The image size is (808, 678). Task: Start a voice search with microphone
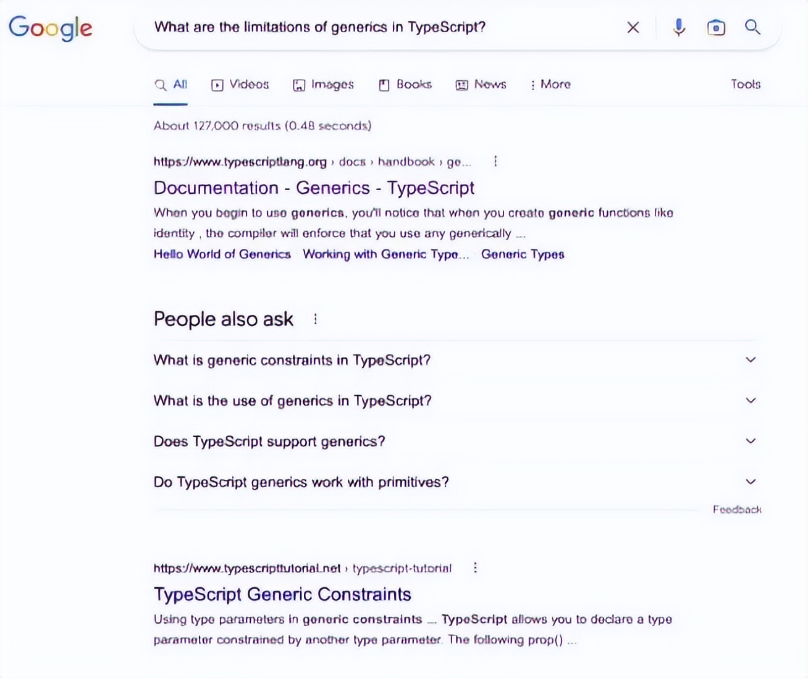tap(678, 27)
